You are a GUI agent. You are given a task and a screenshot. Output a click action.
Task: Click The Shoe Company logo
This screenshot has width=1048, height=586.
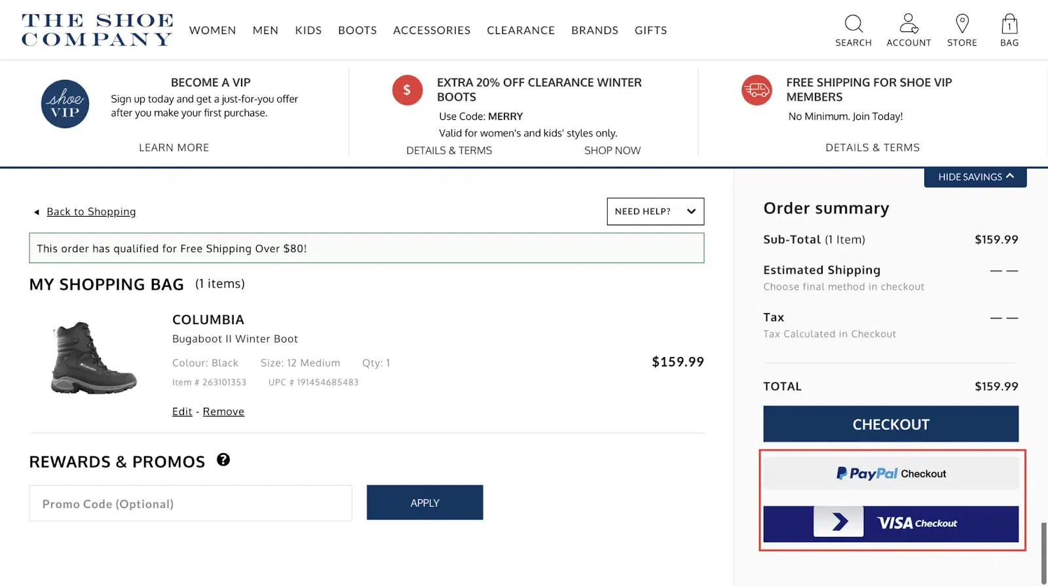pos(98,30)
